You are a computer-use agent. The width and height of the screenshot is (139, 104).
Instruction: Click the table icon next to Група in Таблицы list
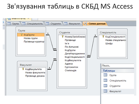(x=105, y=75)
